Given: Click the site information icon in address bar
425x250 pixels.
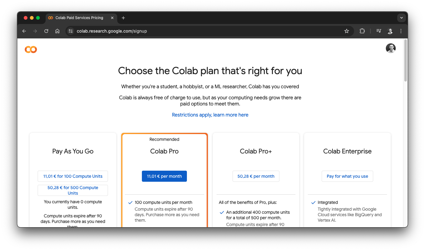Looking at the screenshot, I should [71, 31].
